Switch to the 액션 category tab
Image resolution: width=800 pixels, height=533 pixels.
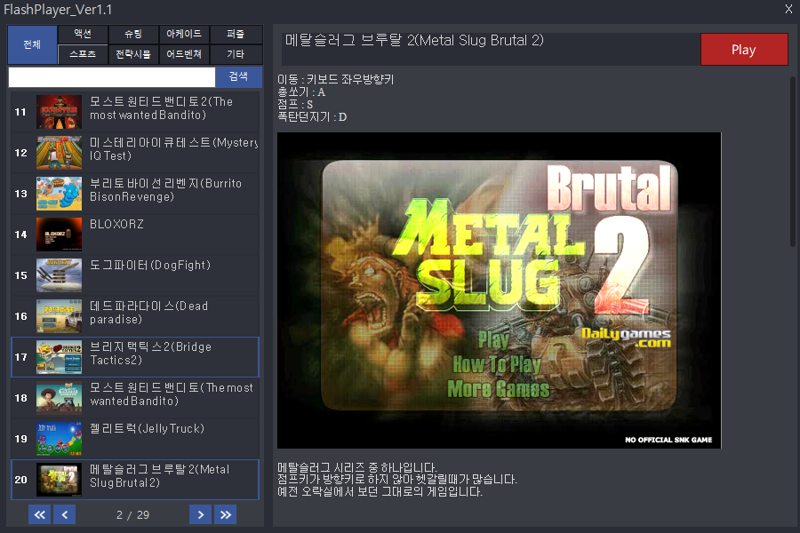[83, 34]
